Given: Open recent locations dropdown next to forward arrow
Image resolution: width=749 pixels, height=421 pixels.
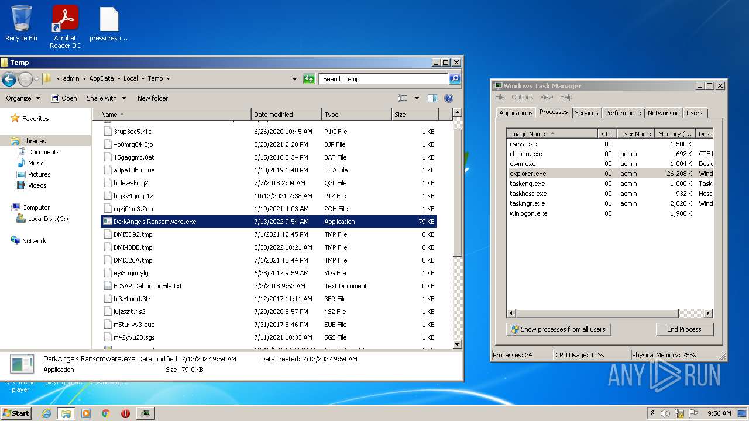Looking at the screenshot, I should (x=36, y=79).
